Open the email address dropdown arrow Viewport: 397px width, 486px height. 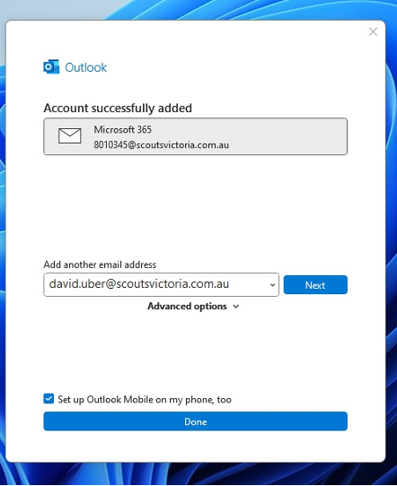point(272,285)
